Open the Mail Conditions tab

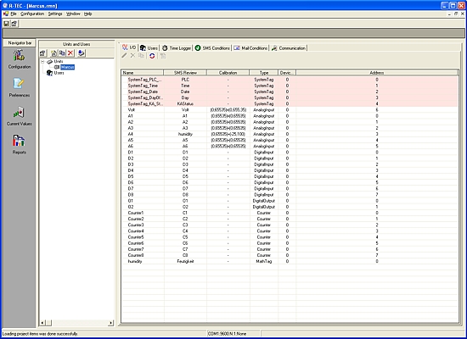[x=250, y=47]
